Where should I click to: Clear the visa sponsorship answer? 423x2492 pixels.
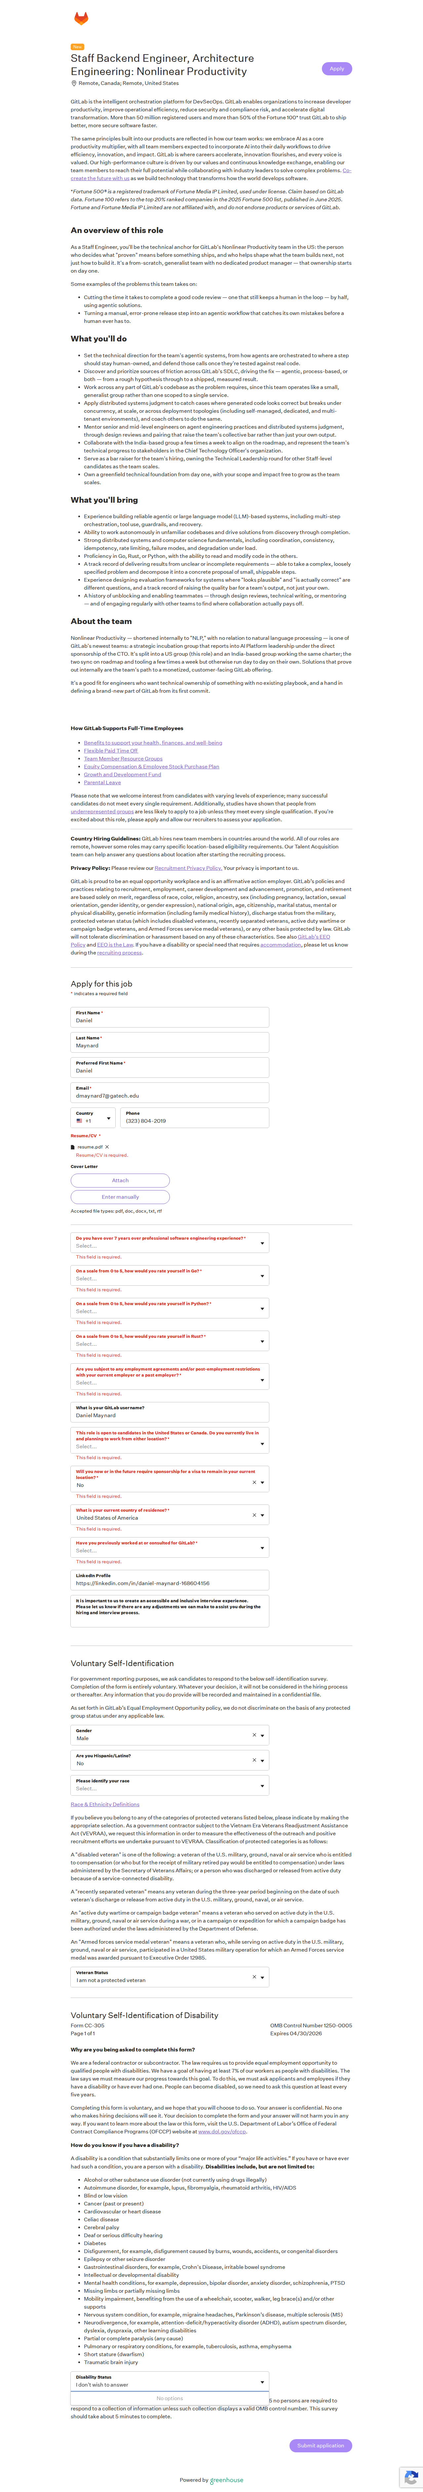(x=254, y=1482)
